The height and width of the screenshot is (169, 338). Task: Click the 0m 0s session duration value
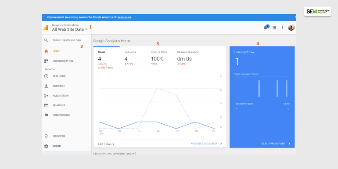tap(184, 59)
